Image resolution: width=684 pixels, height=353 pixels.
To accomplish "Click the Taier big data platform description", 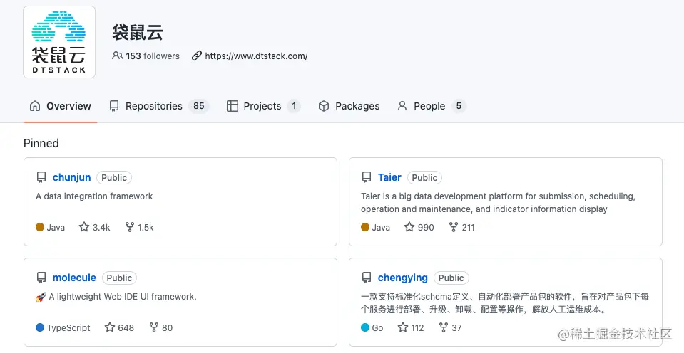I will pyautogui.click(x=498, y=202).
